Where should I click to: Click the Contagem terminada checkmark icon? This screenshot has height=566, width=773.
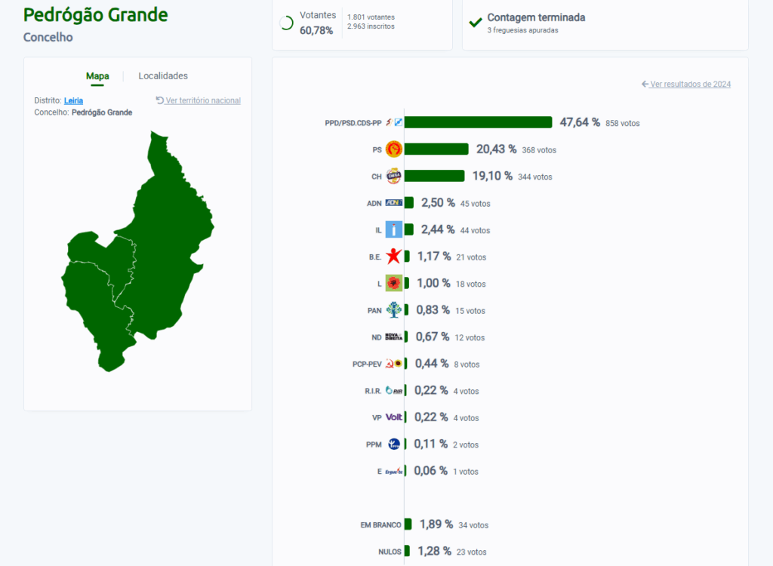pyautogui.click(x=476, y=23)
